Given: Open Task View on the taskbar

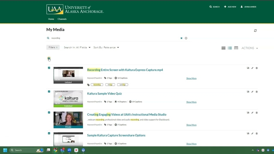Looking at the screenshot, I should click(48, 150).
